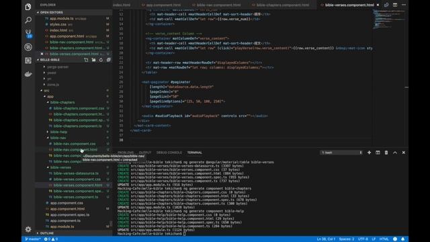Click errors and warnings count in status bar
The height and width of the screenshot is (242, 430).
pyautogui.click(x=51, y=239)
